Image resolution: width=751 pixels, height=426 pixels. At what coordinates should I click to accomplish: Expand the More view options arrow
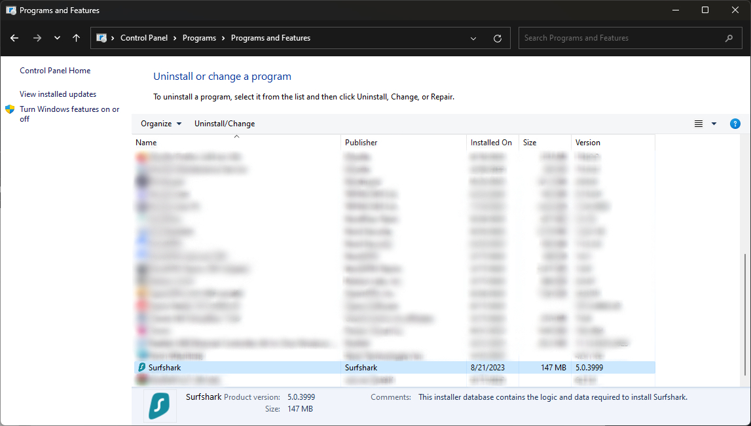point(714,124)
